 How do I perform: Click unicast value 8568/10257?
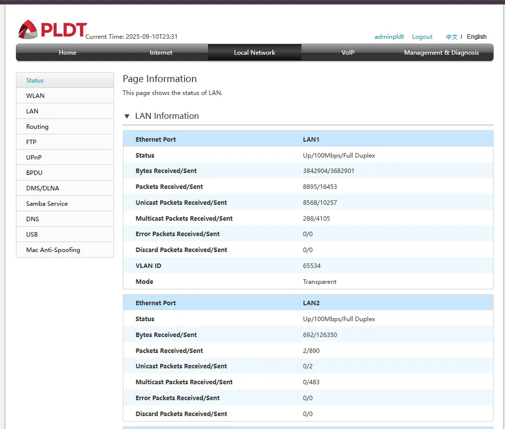320,202
